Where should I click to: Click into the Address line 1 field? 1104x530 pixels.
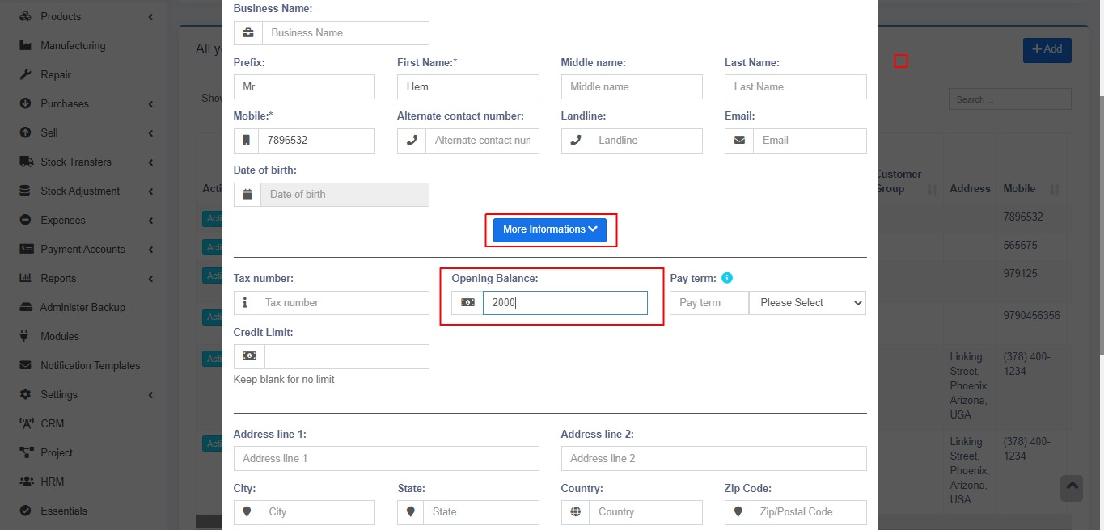(x=386, y=459)
